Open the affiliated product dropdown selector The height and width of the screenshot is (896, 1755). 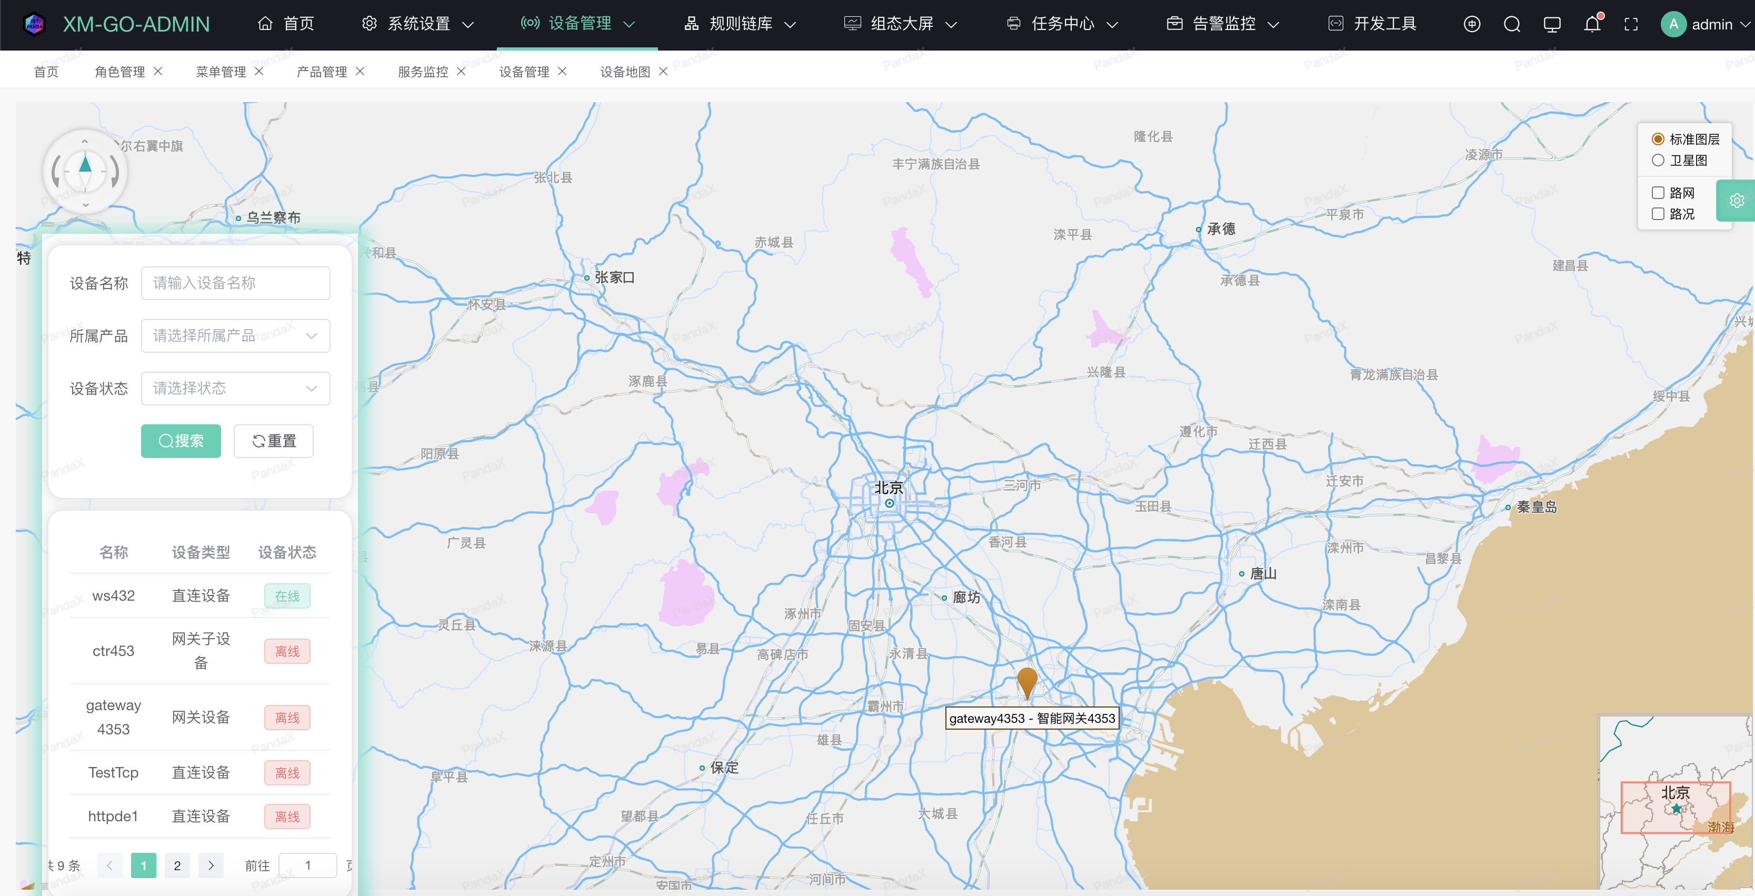pos(234,335)
